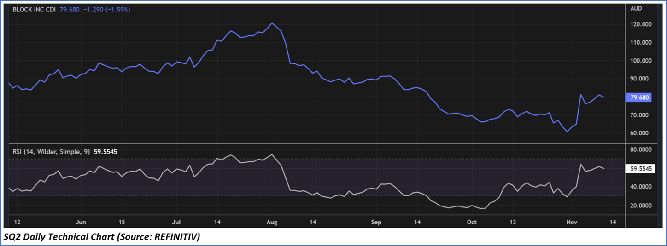This screenshot has width=667, height=246.
Task: Click the -1.290 (-1.59%) price change text
Action: click(106, 9)
